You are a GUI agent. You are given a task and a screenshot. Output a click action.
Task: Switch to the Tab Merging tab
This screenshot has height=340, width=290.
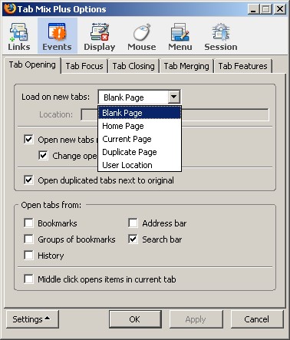click(x=186, y=66)
